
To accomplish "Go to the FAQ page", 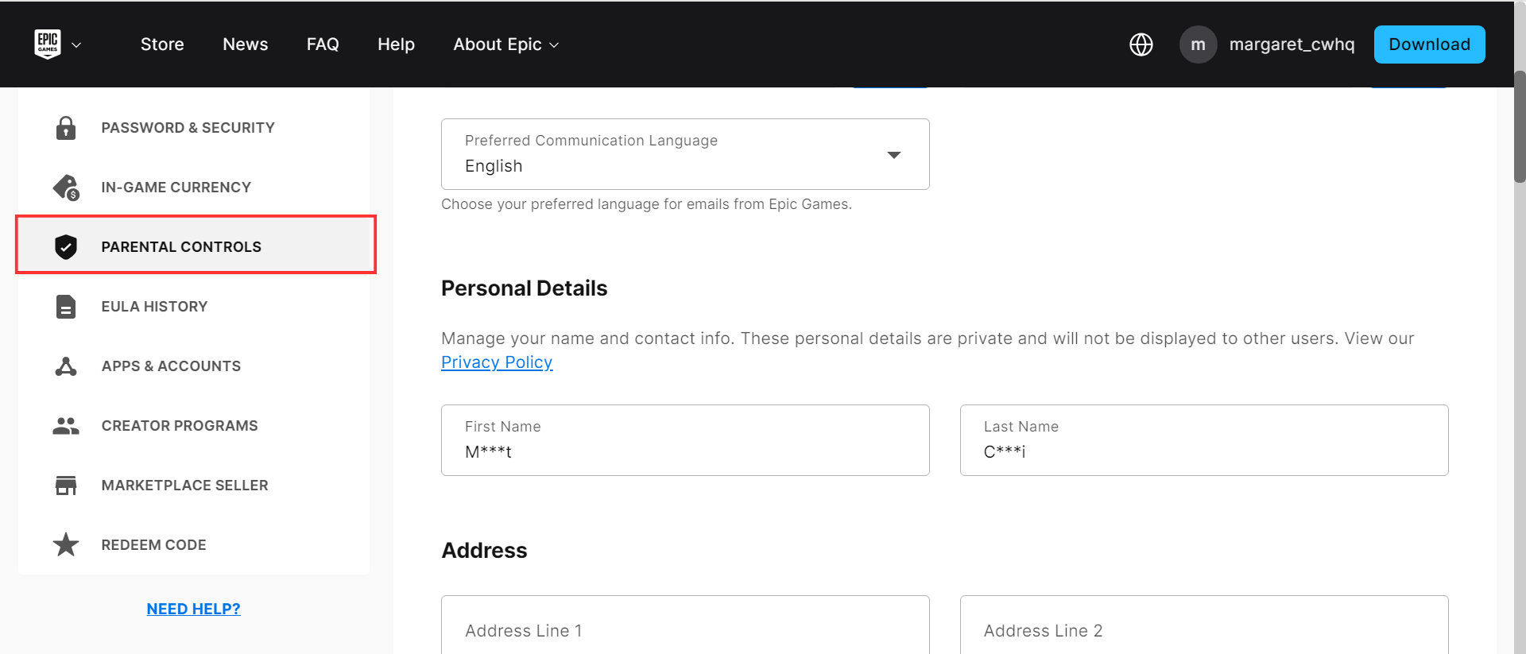I will (323, 45).
